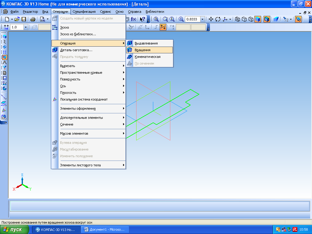Expand Элементы листового тела submenu

click(88, 165)
